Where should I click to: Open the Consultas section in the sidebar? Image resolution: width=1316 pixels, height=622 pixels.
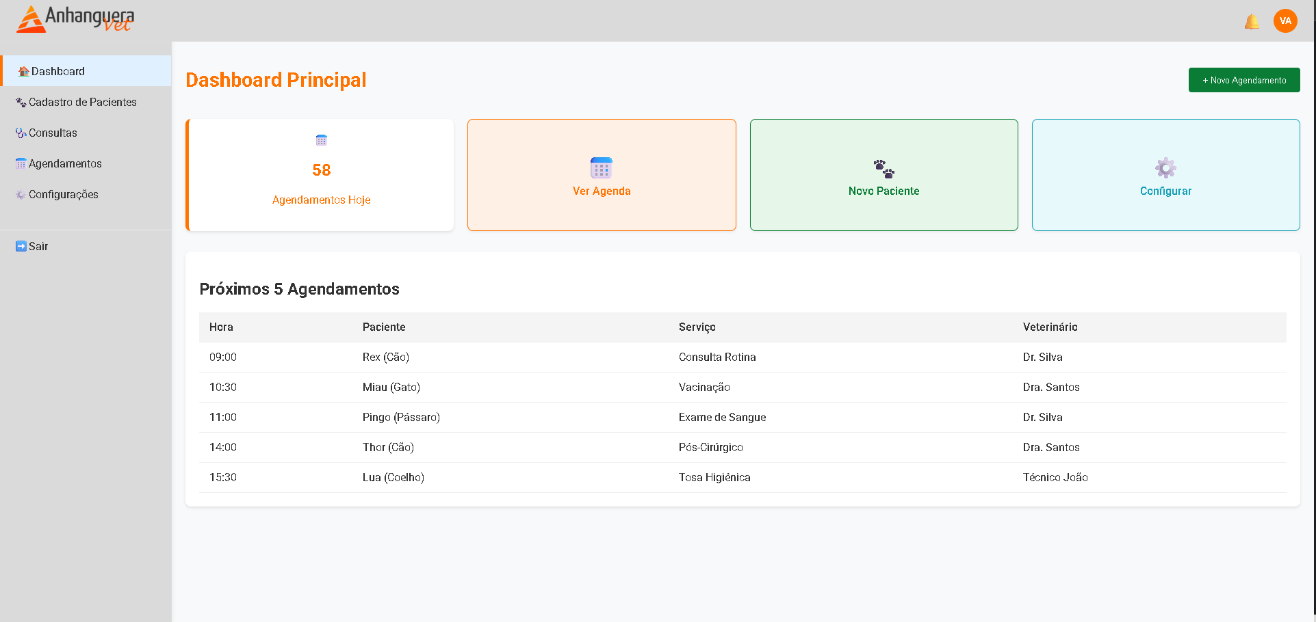point(53,133)
